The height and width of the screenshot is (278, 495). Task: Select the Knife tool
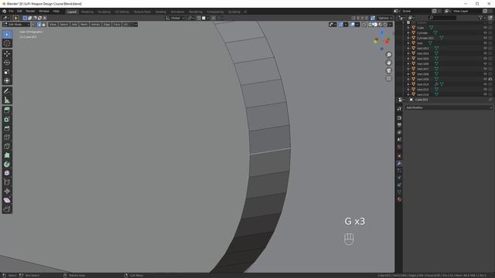(x=7, y=146)
